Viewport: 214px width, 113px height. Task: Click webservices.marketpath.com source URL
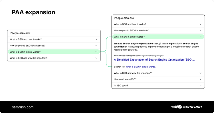pos(139,56)
